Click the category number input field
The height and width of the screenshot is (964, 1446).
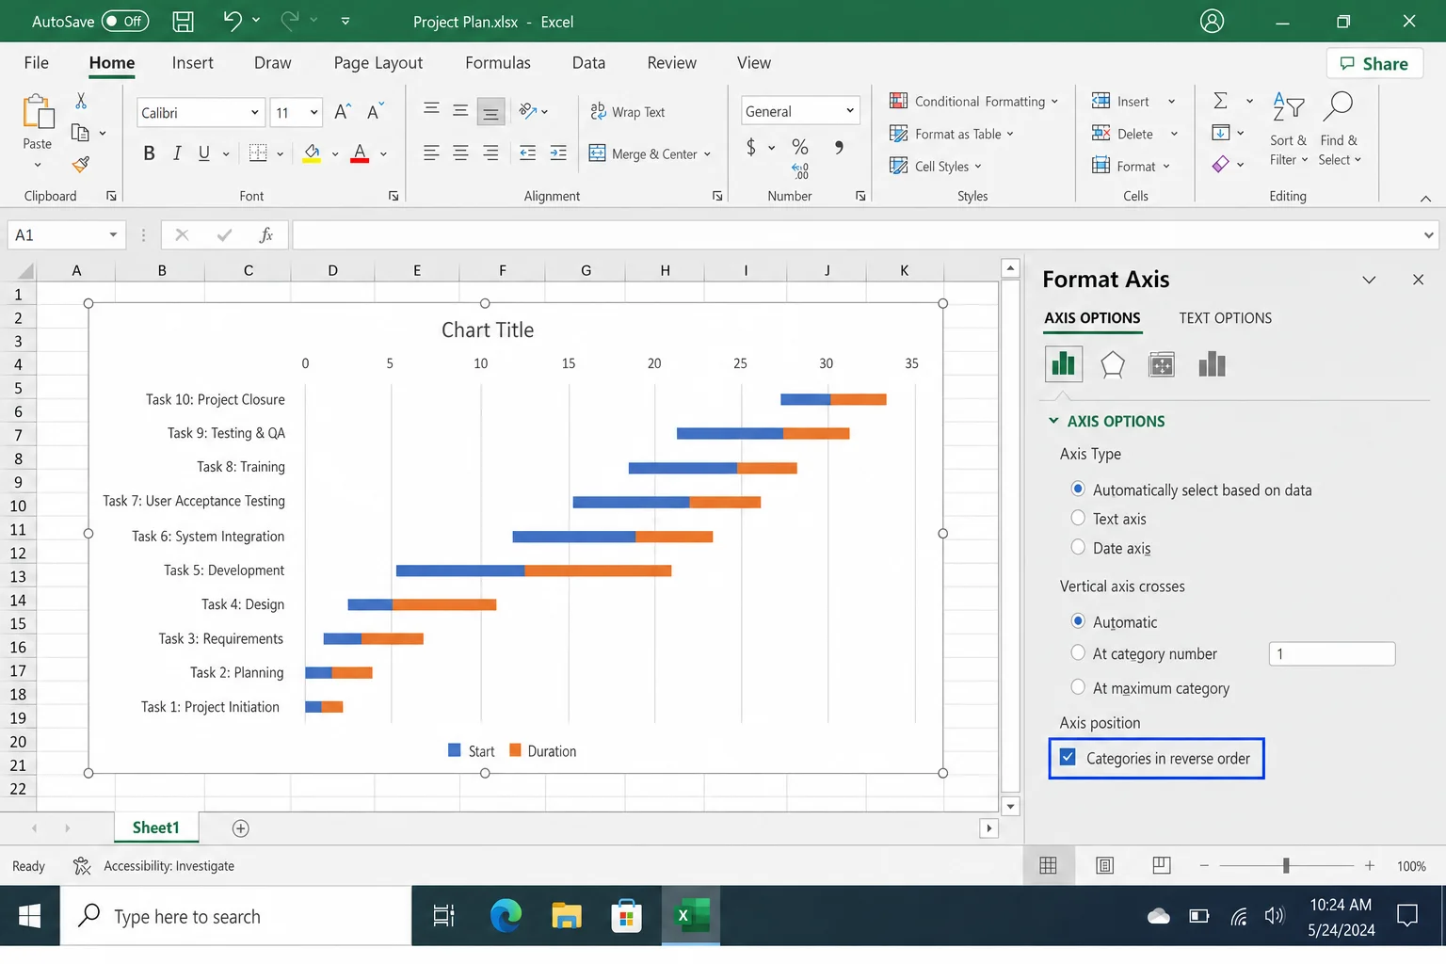pyautogui.click(x=1331, y=653)
